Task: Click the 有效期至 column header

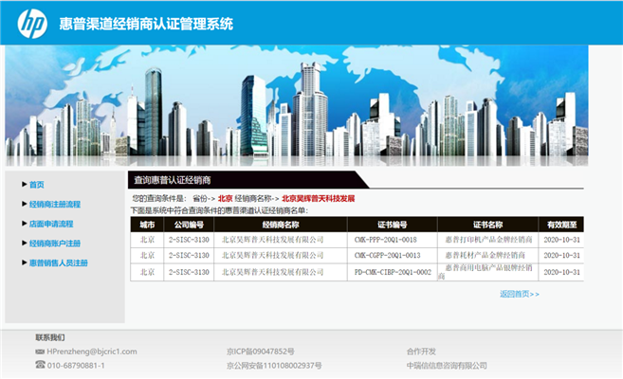Action: click(x=561, y=225)
